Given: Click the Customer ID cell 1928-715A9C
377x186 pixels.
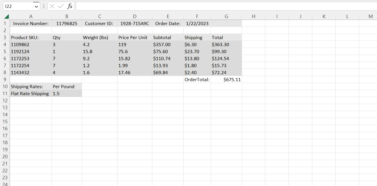Looking at the screenshot, I should pos(134,23).
